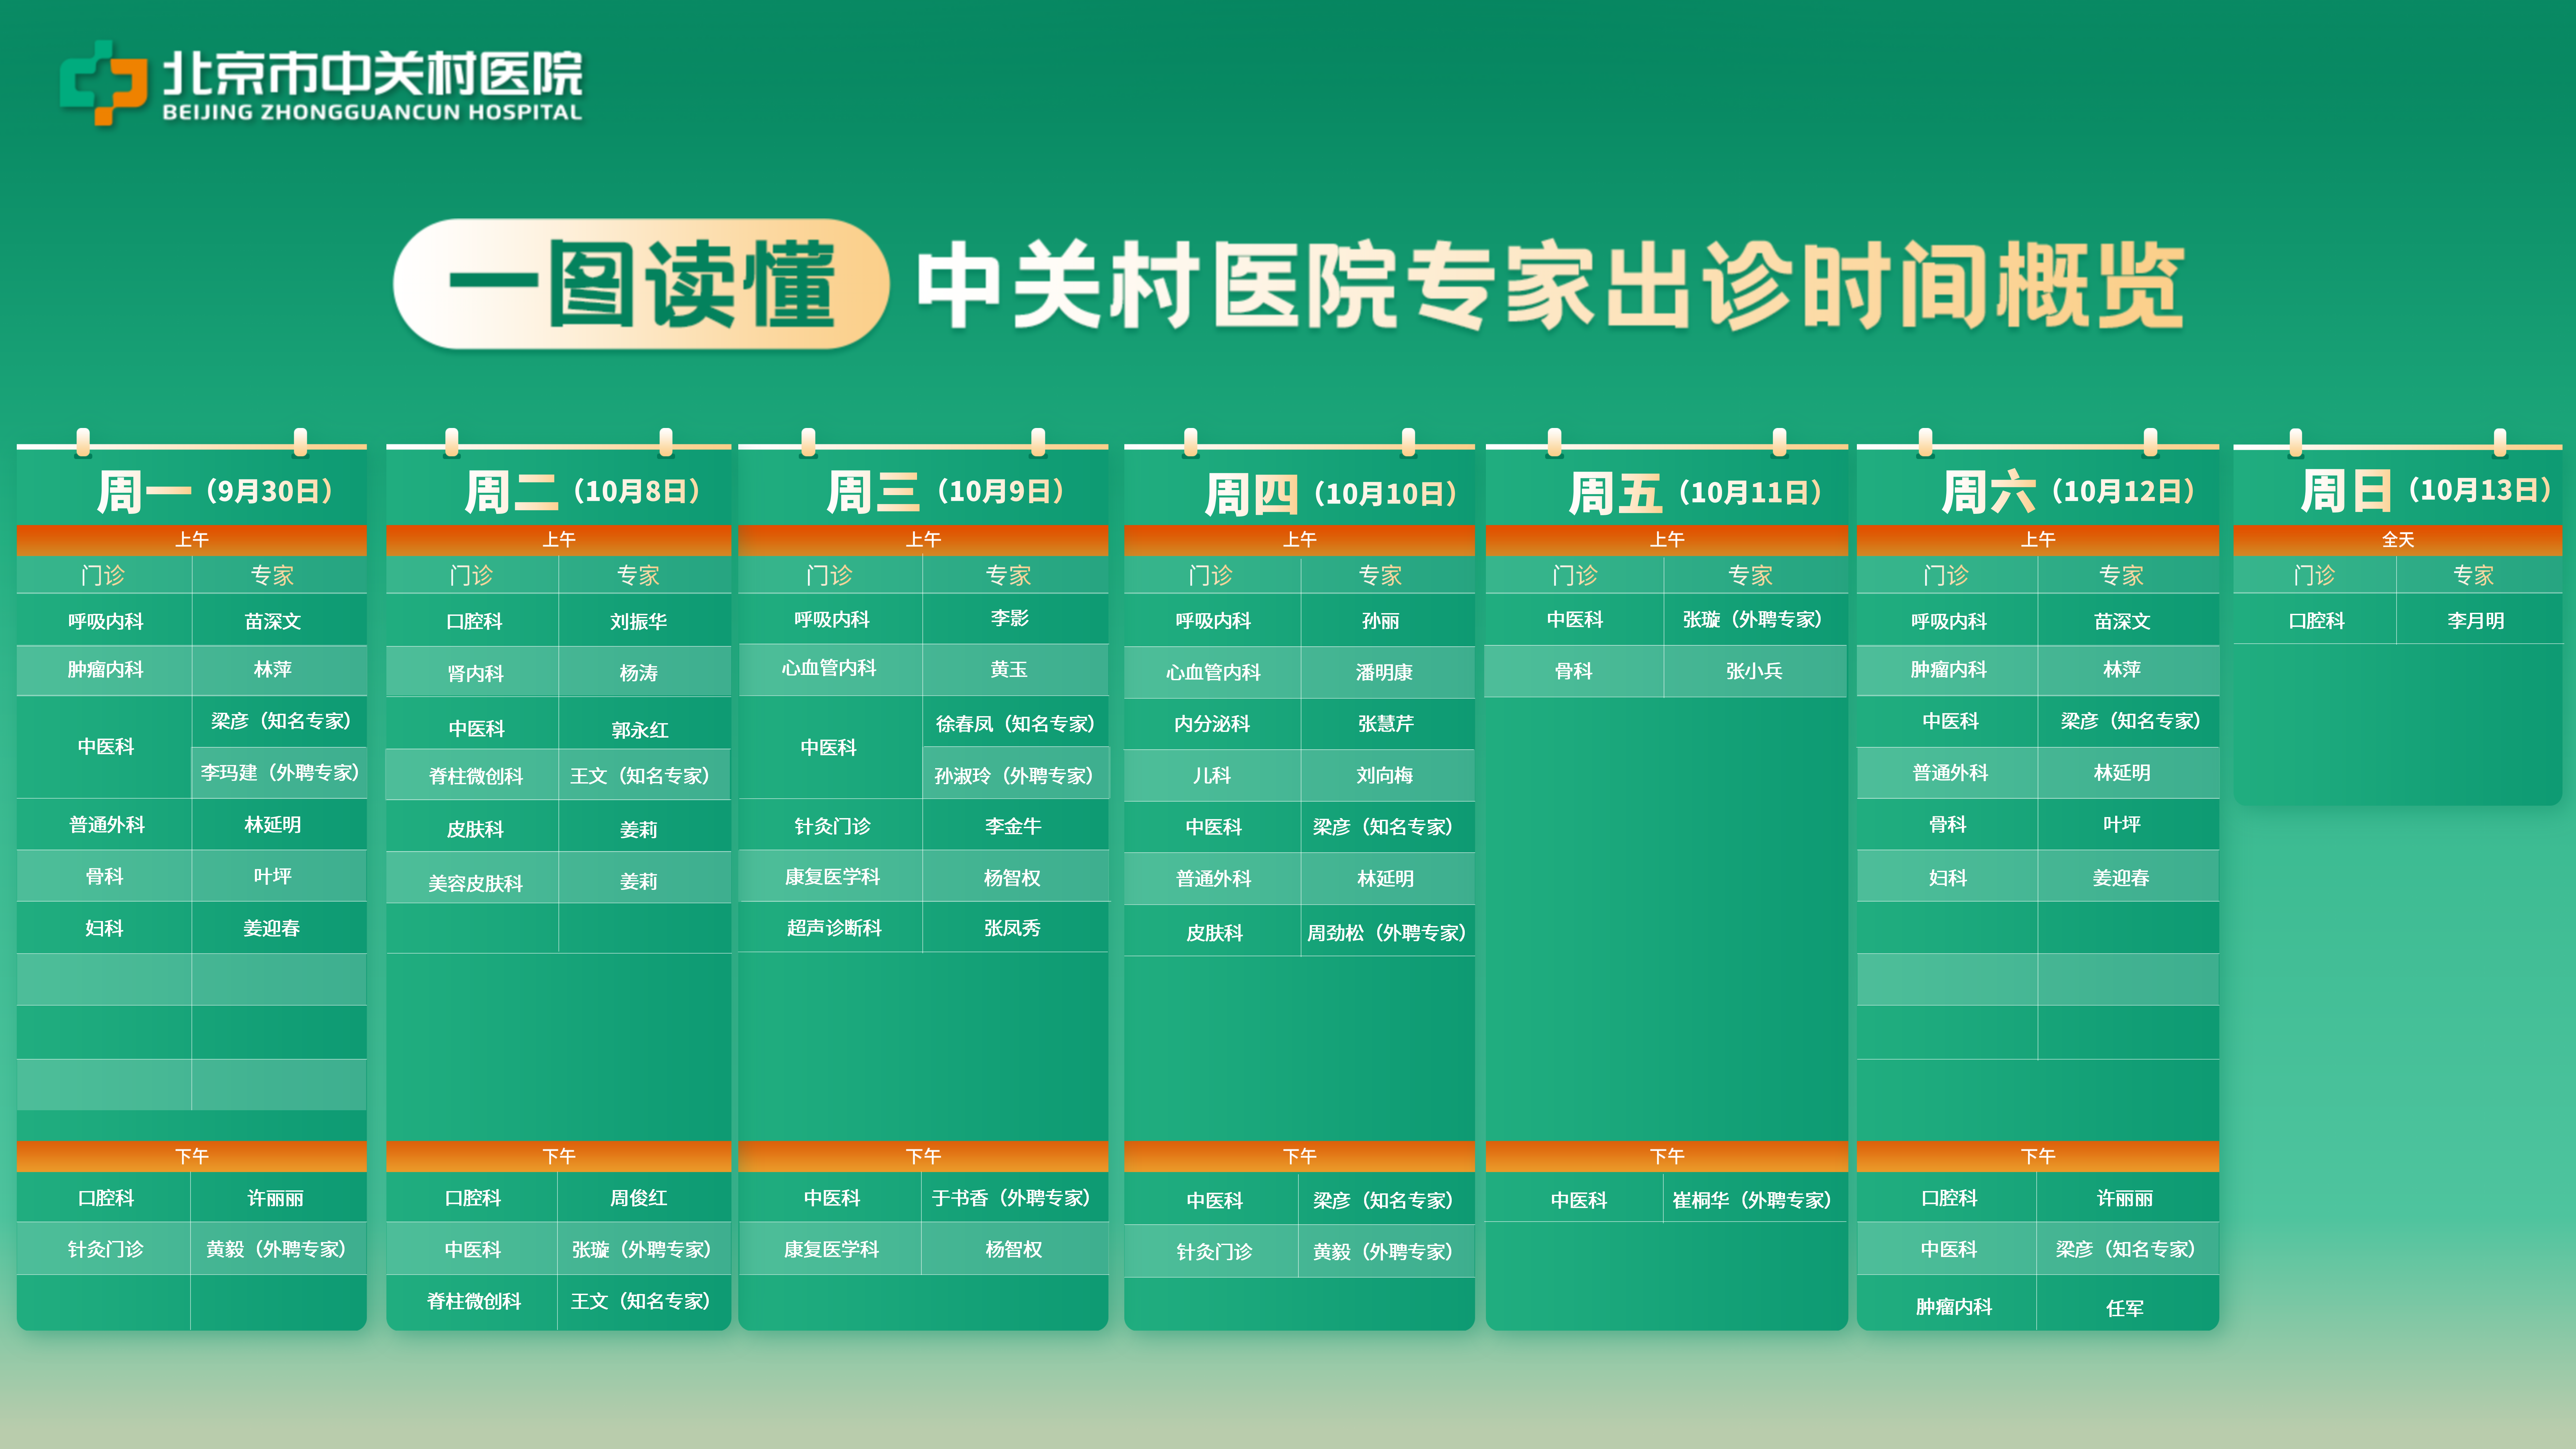Click 张小兵 in the Friday 骨科 row

[1754, 671]
